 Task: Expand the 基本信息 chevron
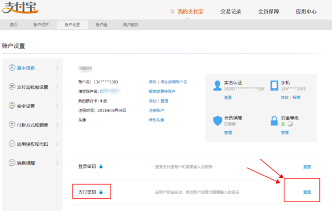click(x=57, y=68)
